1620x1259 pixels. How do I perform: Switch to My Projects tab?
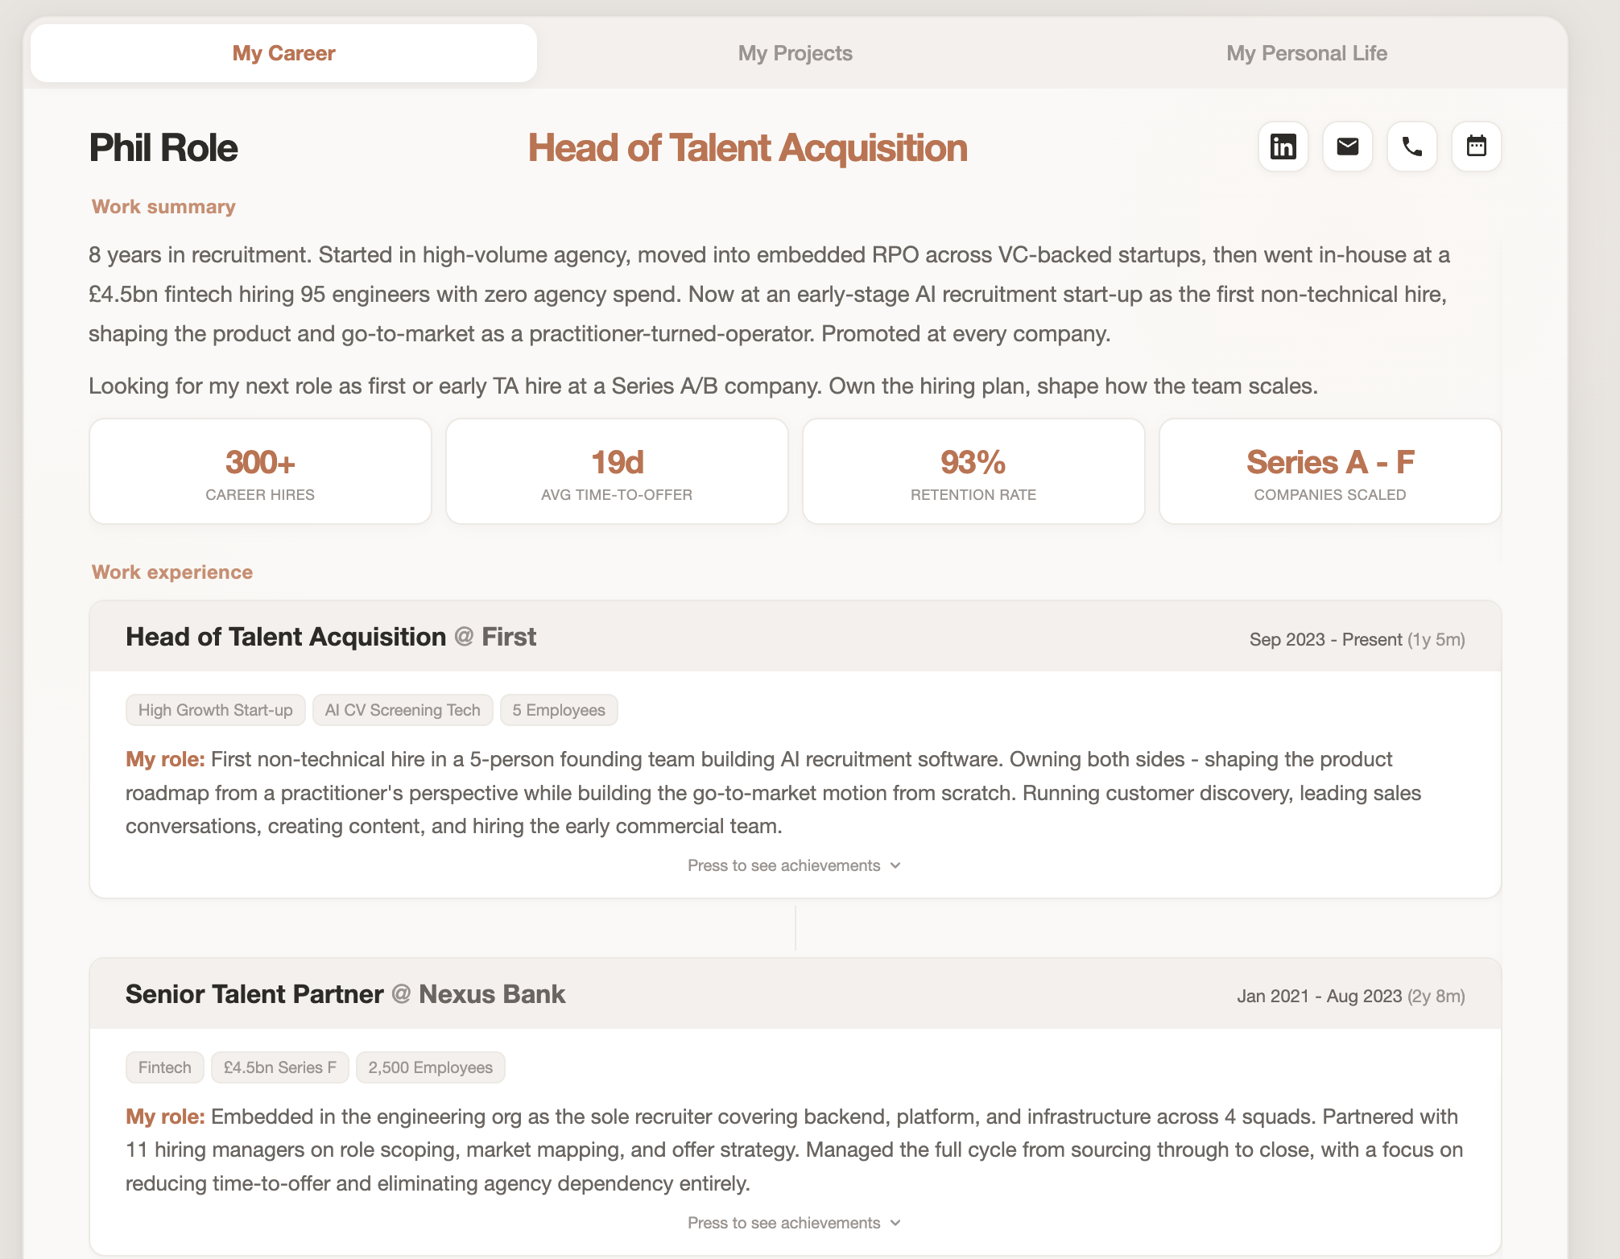click(x=795, y=53)
